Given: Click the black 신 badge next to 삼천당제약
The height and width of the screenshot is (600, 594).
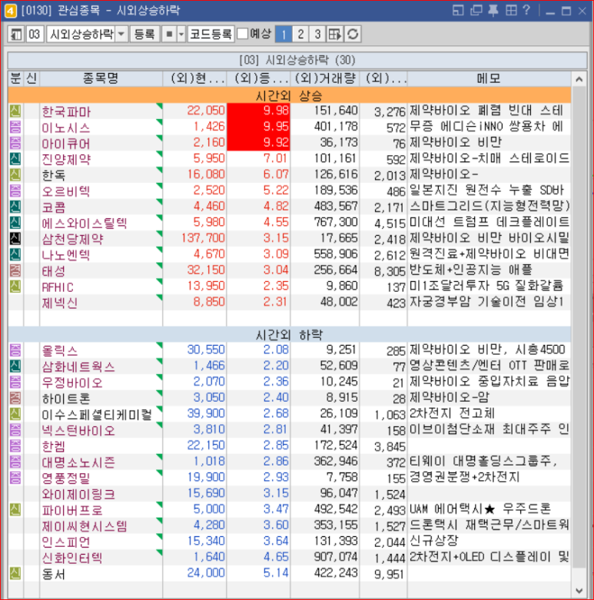Looking at the screenshot, I should [15, 238].
